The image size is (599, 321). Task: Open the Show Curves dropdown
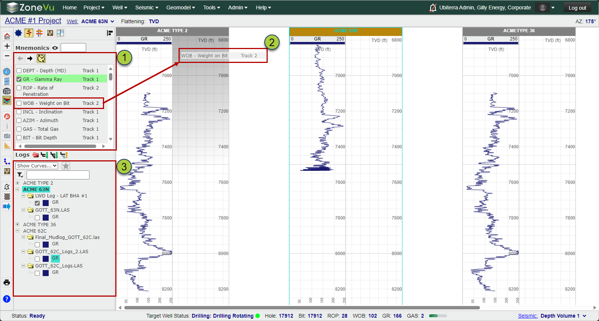click(x=37, y=166)
